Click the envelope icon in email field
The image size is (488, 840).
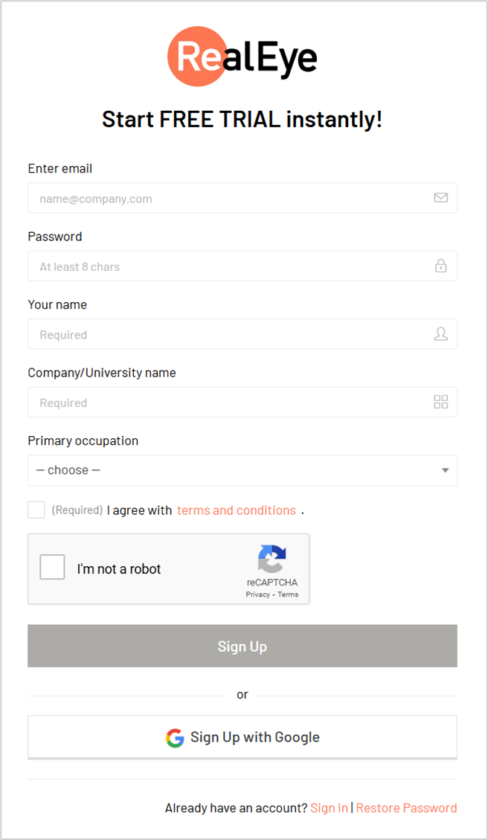[x=440, y=198]
